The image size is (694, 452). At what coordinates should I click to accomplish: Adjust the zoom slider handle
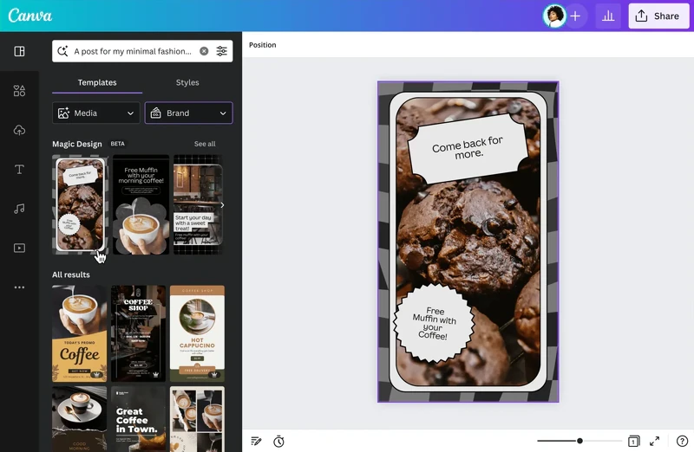[579, 441]
